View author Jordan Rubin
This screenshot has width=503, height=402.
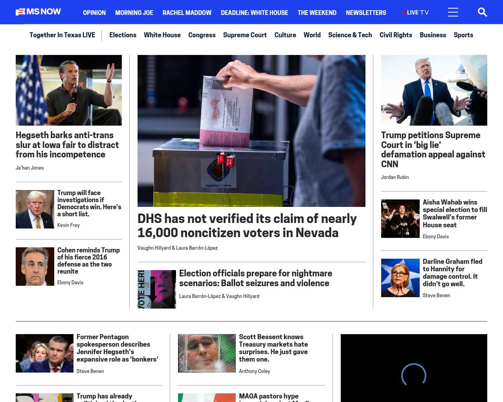(395, 177)
